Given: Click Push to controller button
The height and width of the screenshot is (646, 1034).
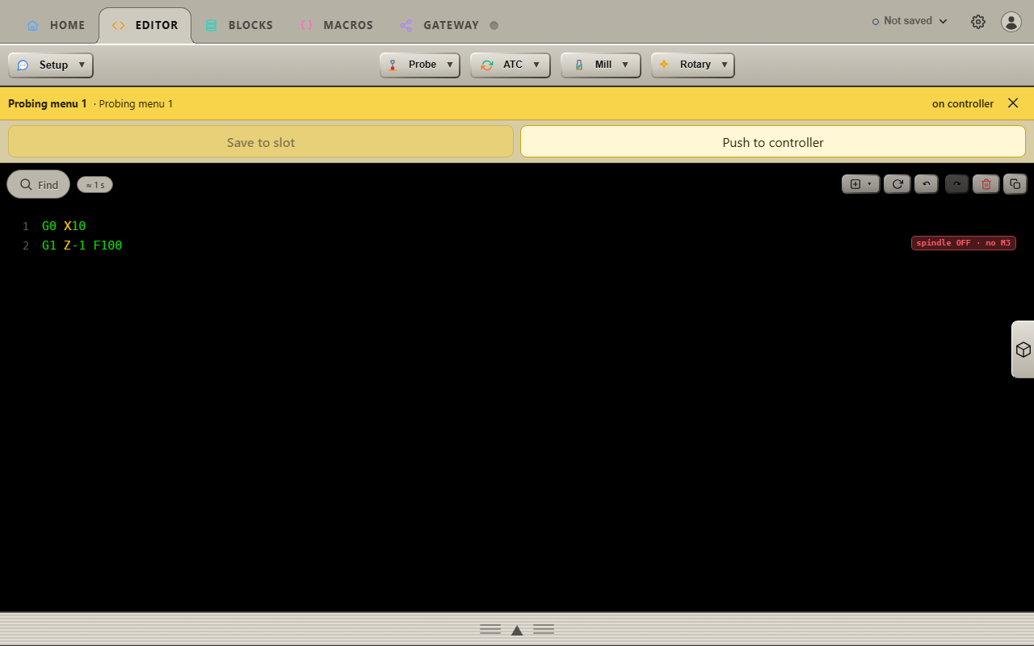Looking at the screenshot, I should click(773, 141).
